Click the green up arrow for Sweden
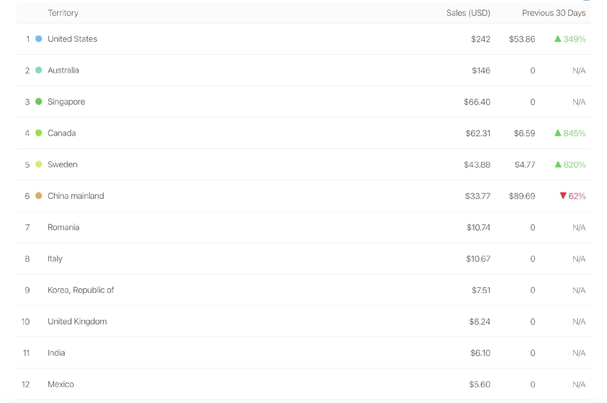This screenshot has width=607, height=403. point(558,165)
